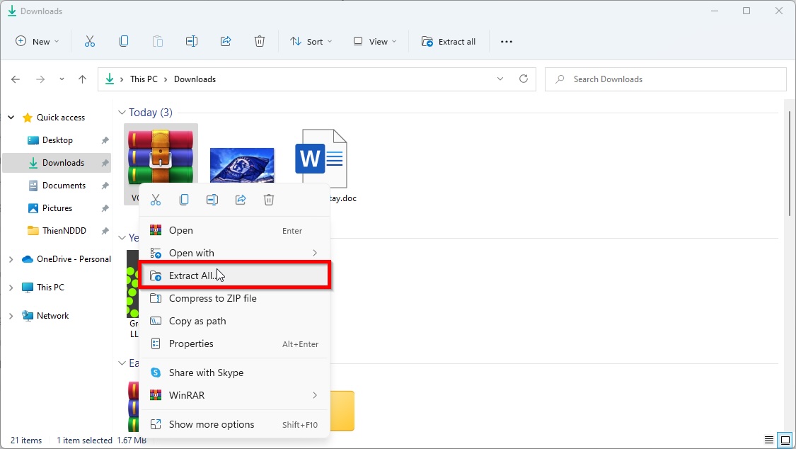Unpin Desktop using its pin icon
The image size is (796, 449).
pos(105,140)
